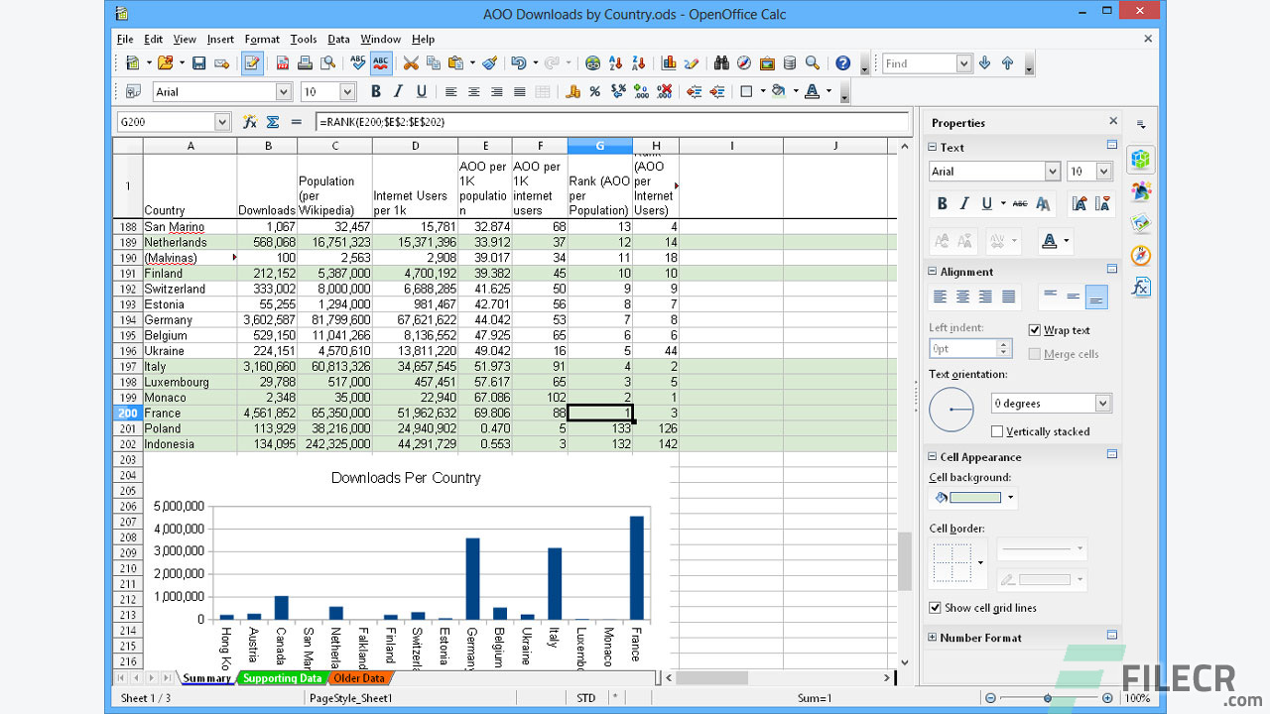Click the formula input line

611,122
